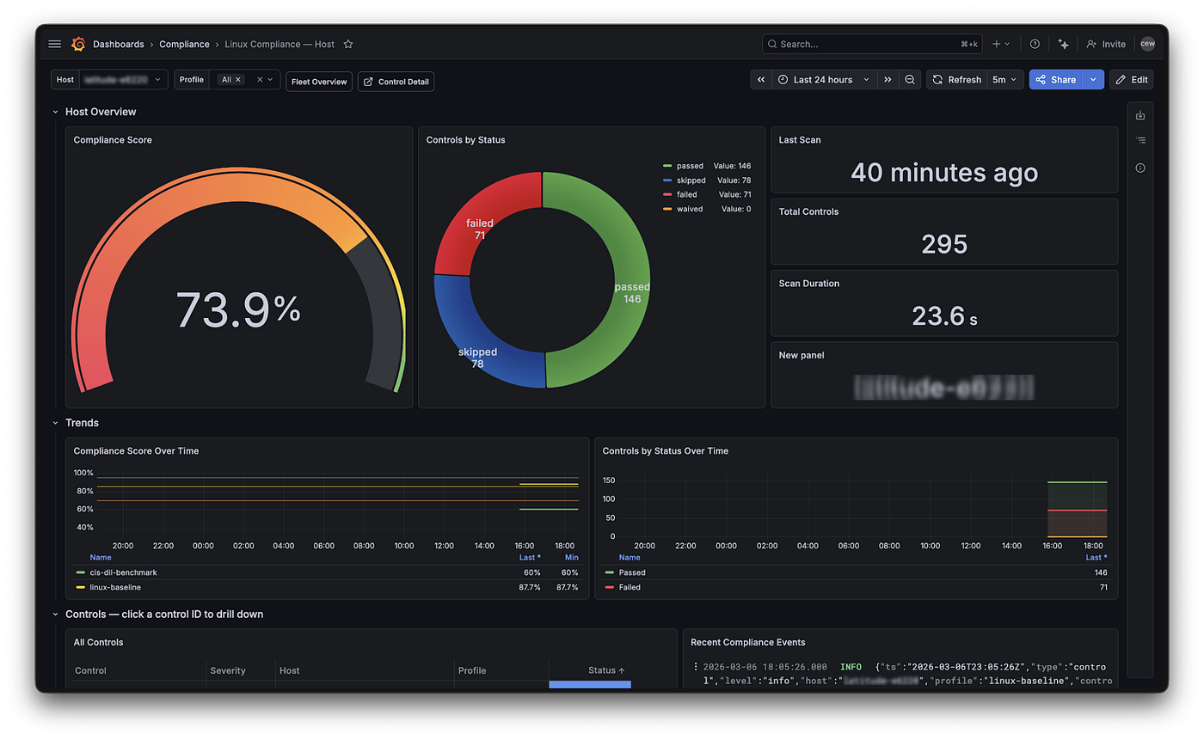Open the Grafana AI assistant sparkle icon

tap(1063, 44)
